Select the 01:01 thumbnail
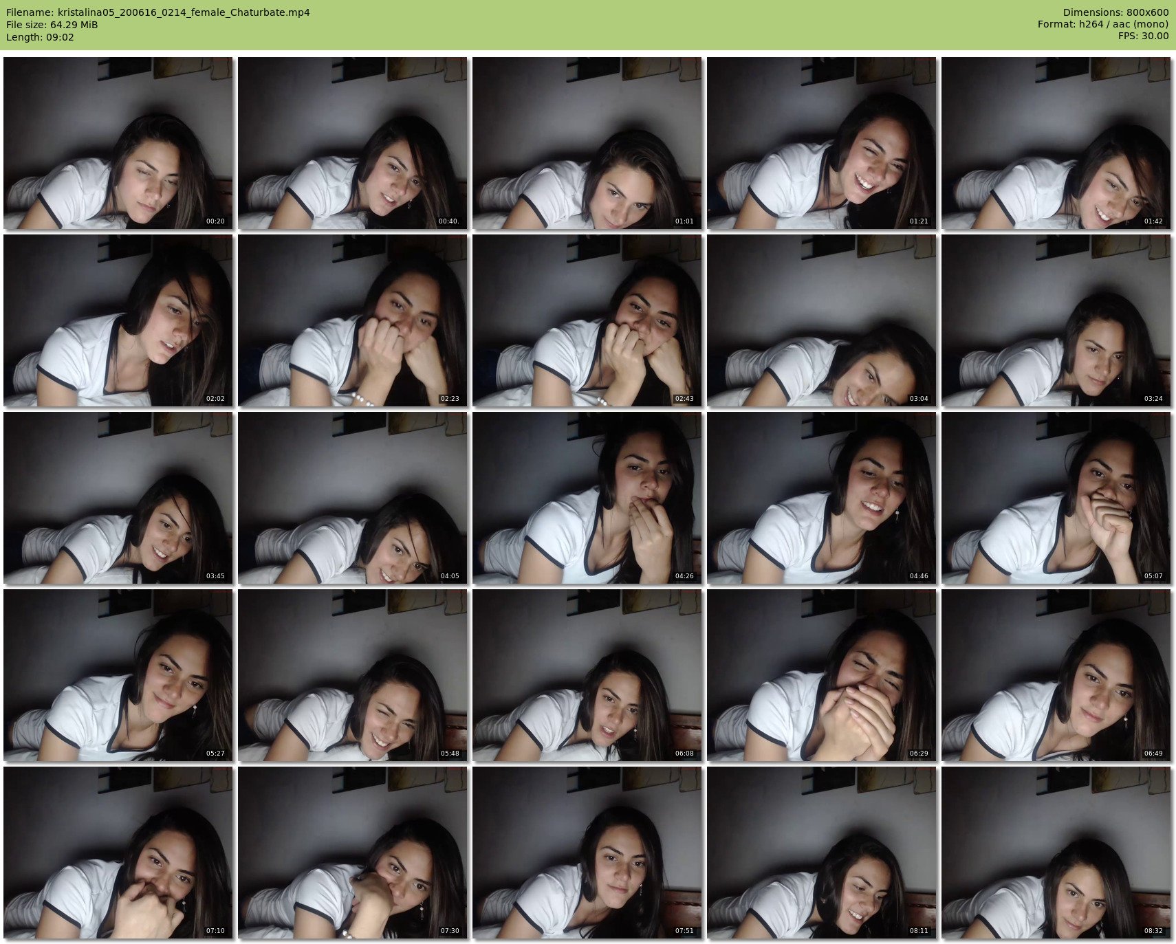 pyautogui.click(x=587, y=143)
